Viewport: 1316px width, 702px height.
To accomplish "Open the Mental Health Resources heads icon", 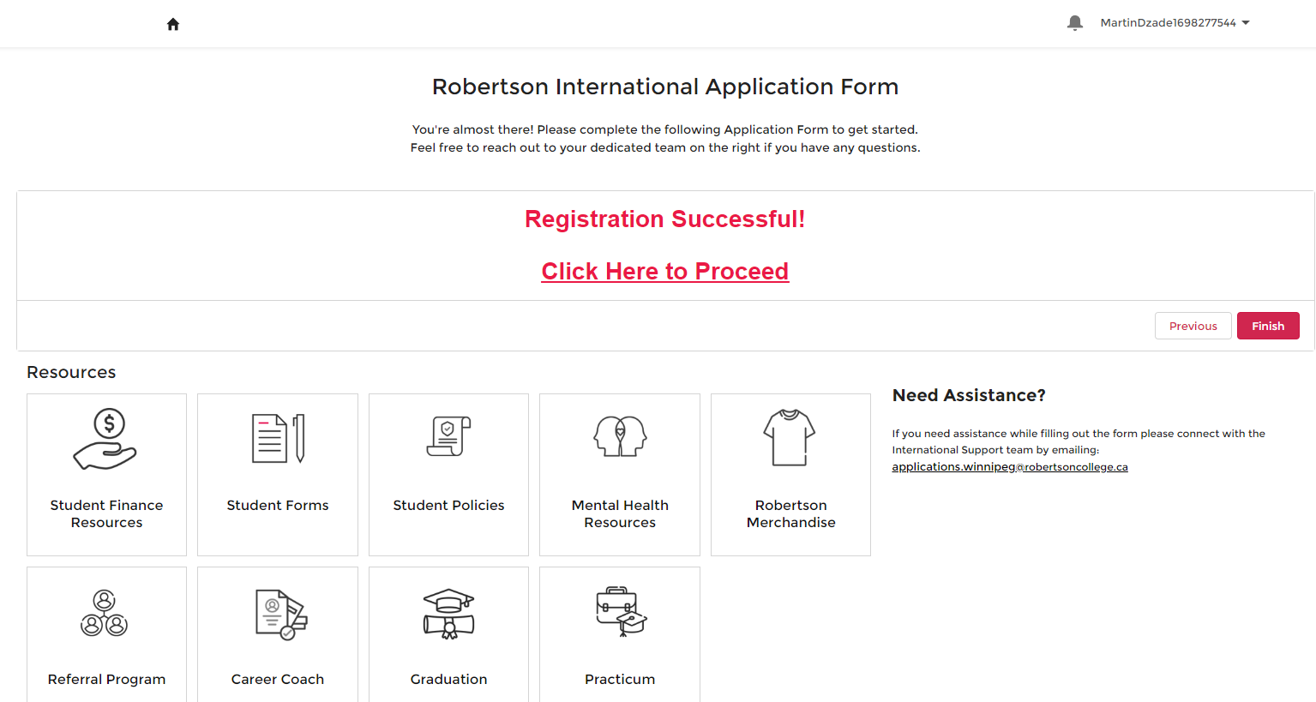I will coord(620,436).
